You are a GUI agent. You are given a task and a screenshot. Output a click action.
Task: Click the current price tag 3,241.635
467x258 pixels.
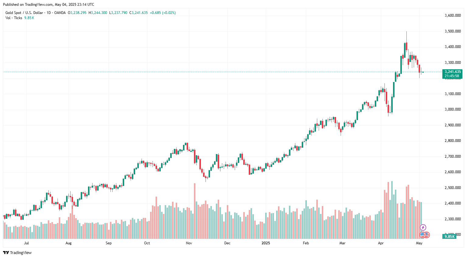452,72
